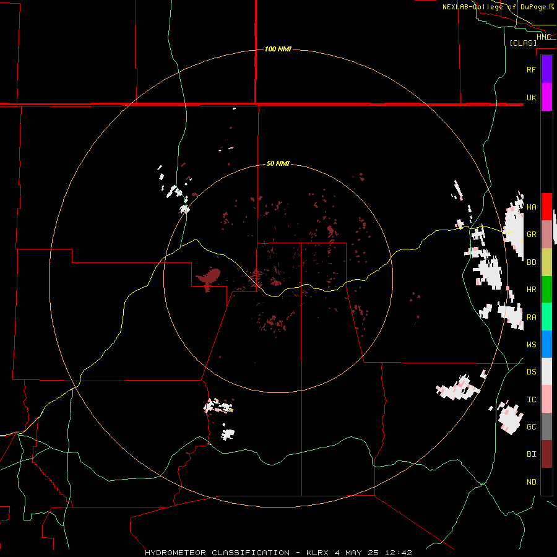Click the UK magenta legend swatch
This screenshot has width=557, height=557.
[546, 97]
